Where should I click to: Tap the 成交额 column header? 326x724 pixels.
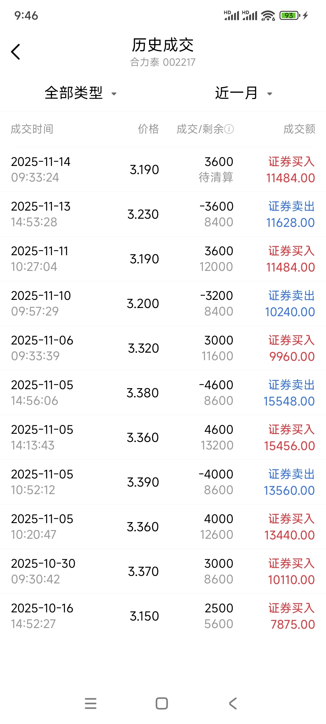click(x=299, y=129)
